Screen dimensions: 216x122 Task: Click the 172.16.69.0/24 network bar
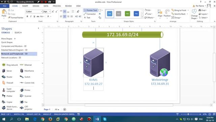[x=123, y=35]
